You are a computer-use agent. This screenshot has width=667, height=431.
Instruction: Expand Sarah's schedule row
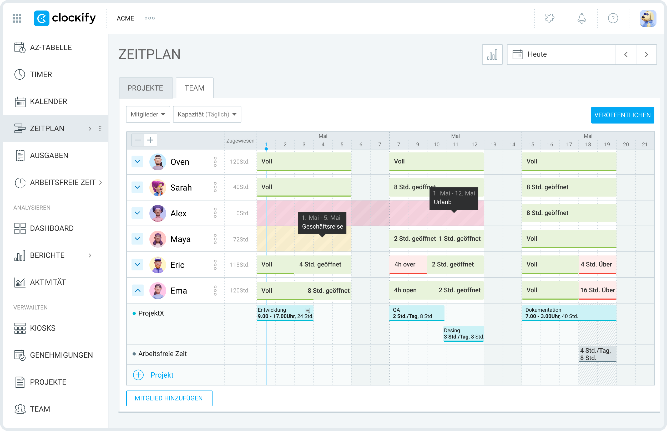(x=137, y=188)
